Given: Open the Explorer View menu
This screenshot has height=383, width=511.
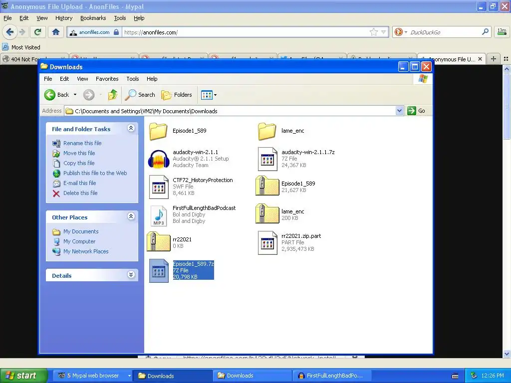Looking at the screenshot, I should coord(82,79).
